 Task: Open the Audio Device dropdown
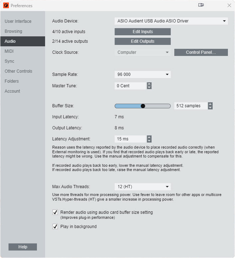171,21
